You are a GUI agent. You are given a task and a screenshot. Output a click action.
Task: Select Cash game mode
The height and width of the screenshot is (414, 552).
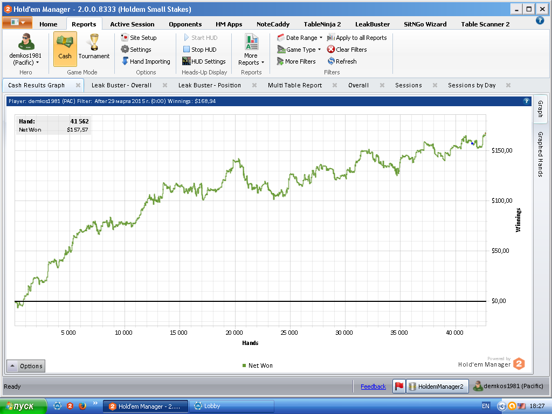(65, 49)
